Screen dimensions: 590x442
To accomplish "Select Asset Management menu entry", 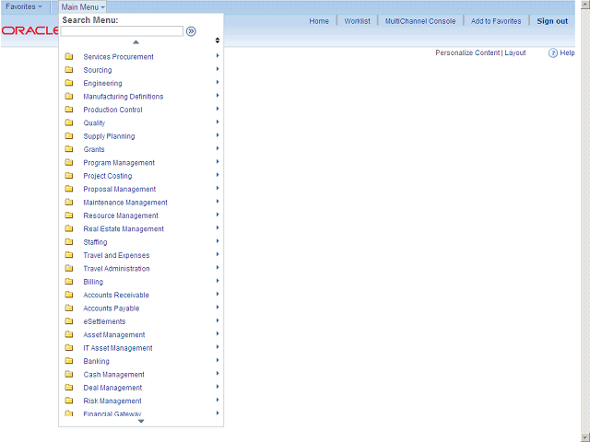I will 114,335.
